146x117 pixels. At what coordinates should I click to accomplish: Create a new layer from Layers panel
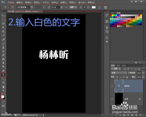point(136,115)
